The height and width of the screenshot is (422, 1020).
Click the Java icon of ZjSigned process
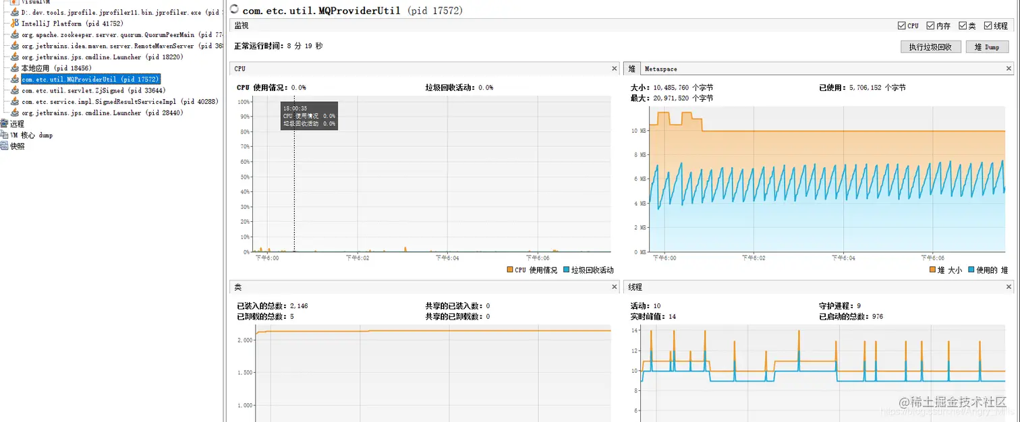click(15, 90)
